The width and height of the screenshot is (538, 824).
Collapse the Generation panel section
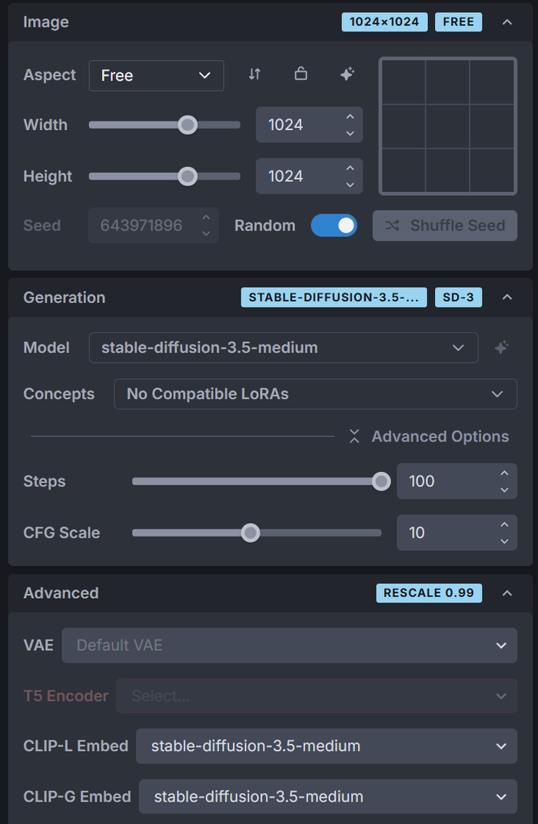point(507,297)
